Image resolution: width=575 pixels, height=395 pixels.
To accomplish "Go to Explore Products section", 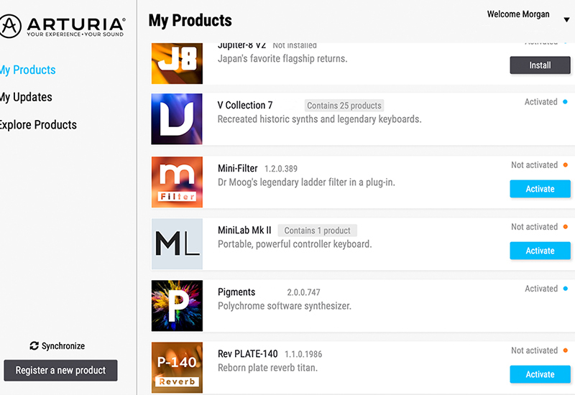I will click(38, 124).
